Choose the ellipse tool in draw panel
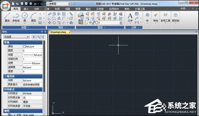Image resolution: width=199 pixels, height=116 pixels. (40, 18)
